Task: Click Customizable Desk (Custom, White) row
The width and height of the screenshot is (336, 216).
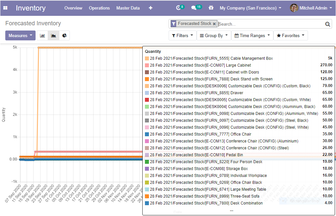Action: coord(238,100)
